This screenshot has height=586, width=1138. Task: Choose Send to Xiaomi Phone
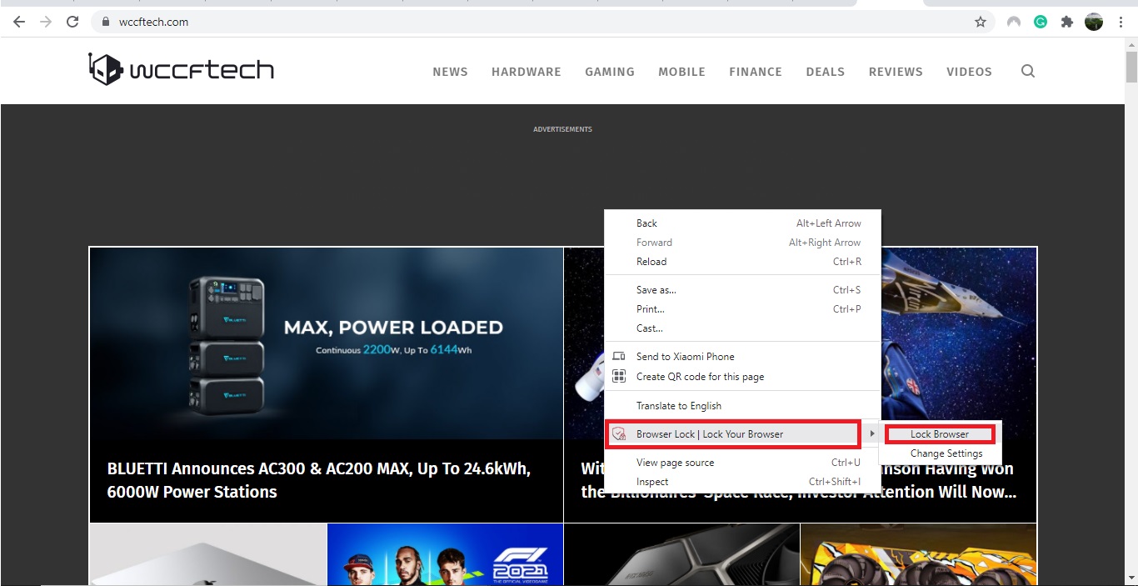pos(685,356)
